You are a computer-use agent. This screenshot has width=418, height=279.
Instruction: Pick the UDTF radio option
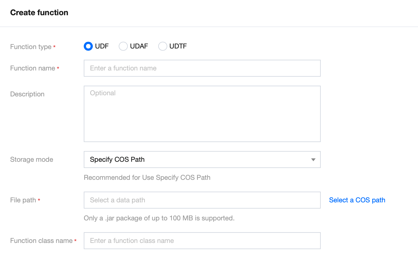pyautogui.click(x=163, y=46)
